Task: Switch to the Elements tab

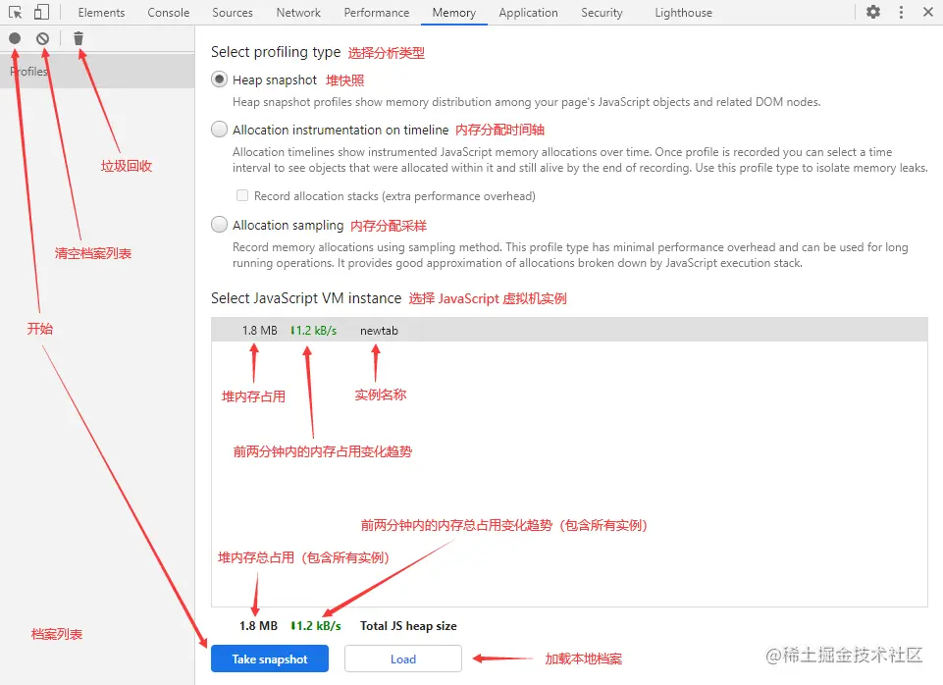Action: [x=101, y=13]
